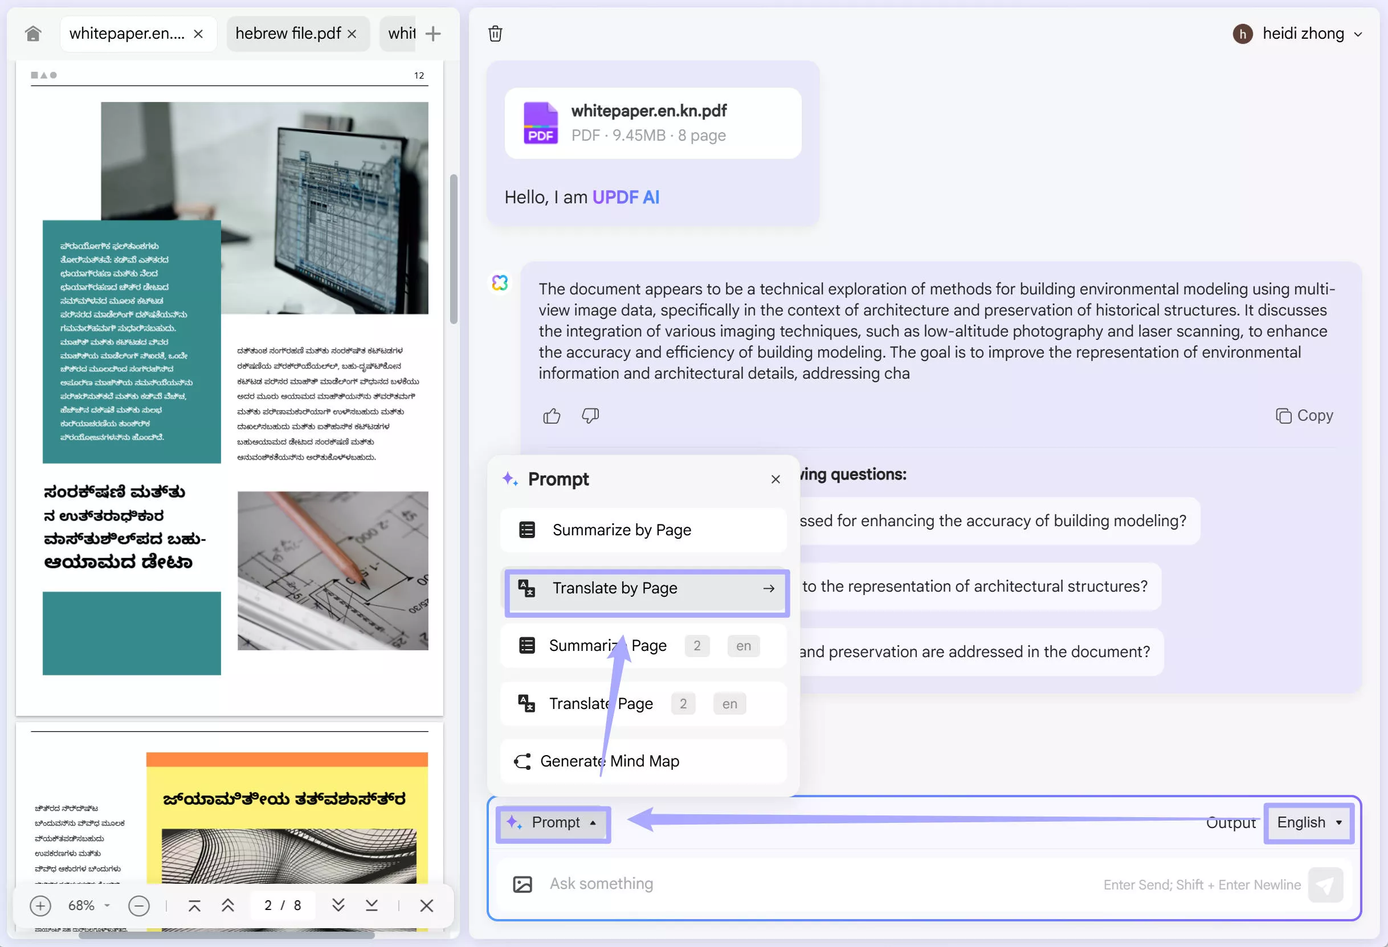Click the zoom in plus icon
1388x947 pixels.
click(x=40, y=906)
